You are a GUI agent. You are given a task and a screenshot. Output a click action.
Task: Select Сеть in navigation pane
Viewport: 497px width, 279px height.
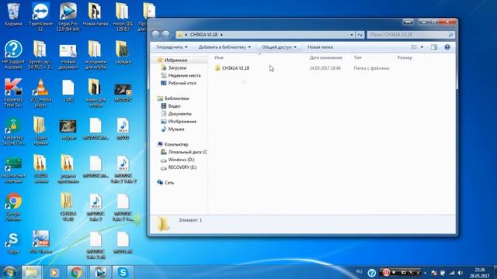[x=169, y=183]
